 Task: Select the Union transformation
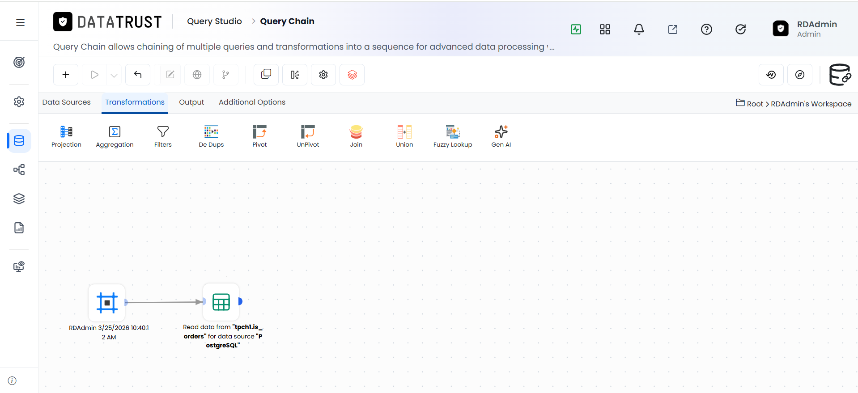coord(404,136)
